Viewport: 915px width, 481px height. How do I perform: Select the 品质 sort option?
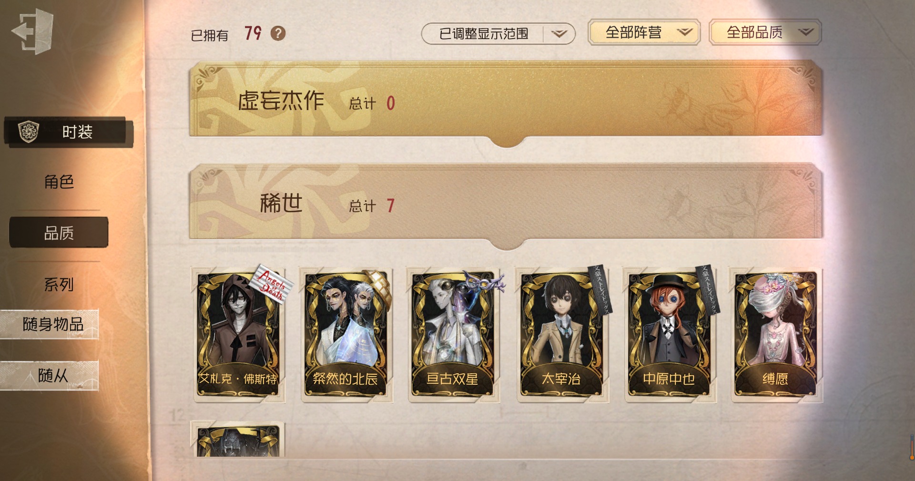point(59,233)
